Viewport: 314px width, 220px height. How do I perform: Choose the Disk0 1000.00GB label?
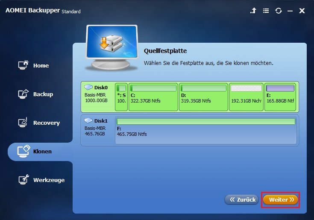96,100
